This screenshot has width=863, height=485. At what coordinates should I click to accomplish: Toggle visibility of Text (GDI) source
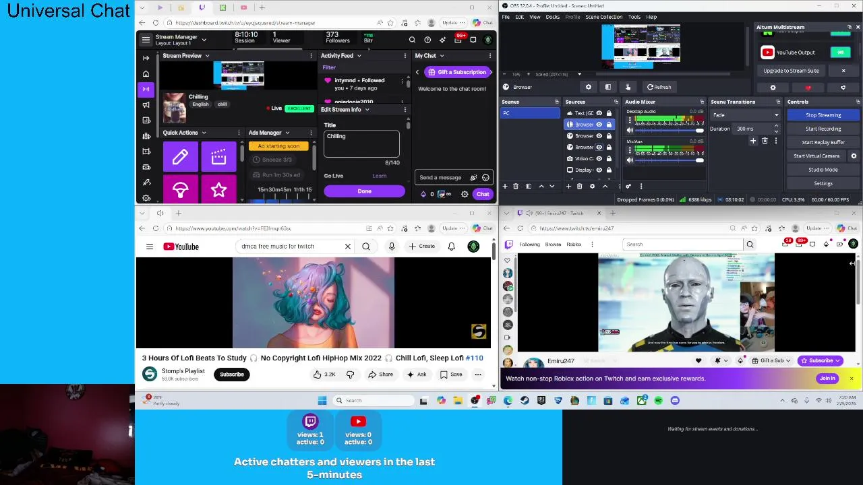(x=599, y=113)
